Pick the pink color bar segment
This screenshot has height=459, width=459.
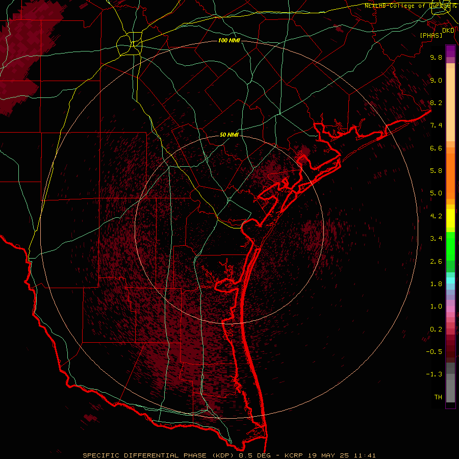click(x=450, y=309)
